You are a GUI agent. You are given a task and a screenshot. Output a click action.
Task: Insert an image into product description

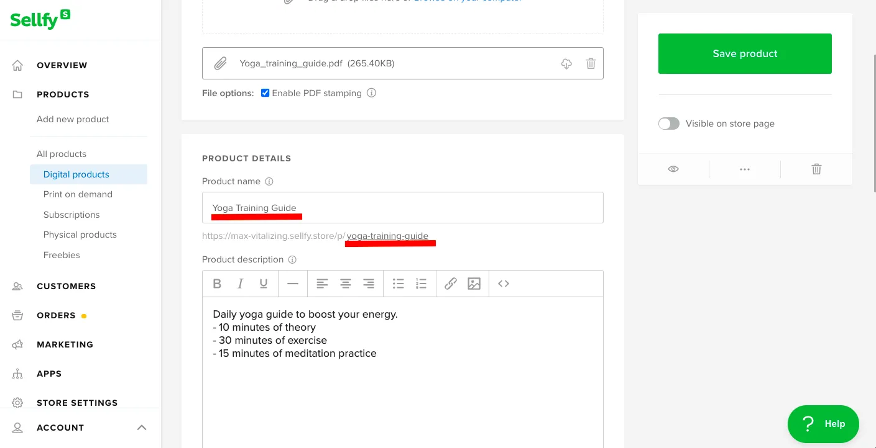click(474, 284)
